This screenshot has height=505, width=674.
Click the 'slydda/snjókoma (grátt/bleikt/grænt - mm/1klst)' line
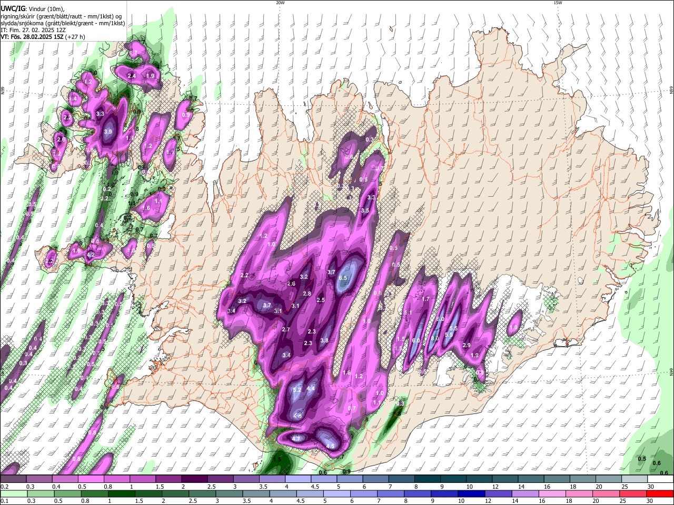63,23
